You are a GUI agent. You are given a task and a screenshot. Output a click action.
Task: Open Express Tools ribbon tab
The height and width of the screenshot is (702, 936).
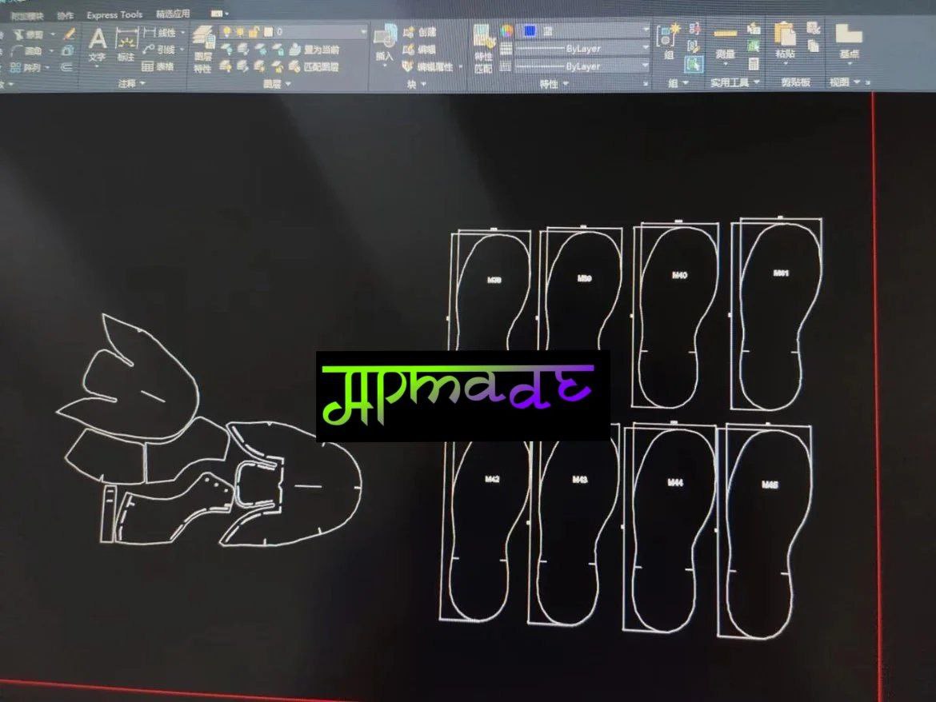click(x=114, y=15)
